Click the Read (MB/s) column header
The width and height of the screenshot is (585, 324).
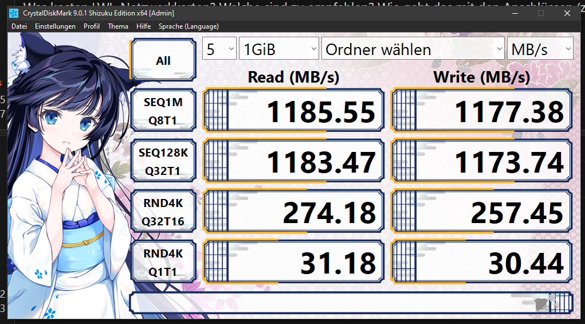(293, 77)
